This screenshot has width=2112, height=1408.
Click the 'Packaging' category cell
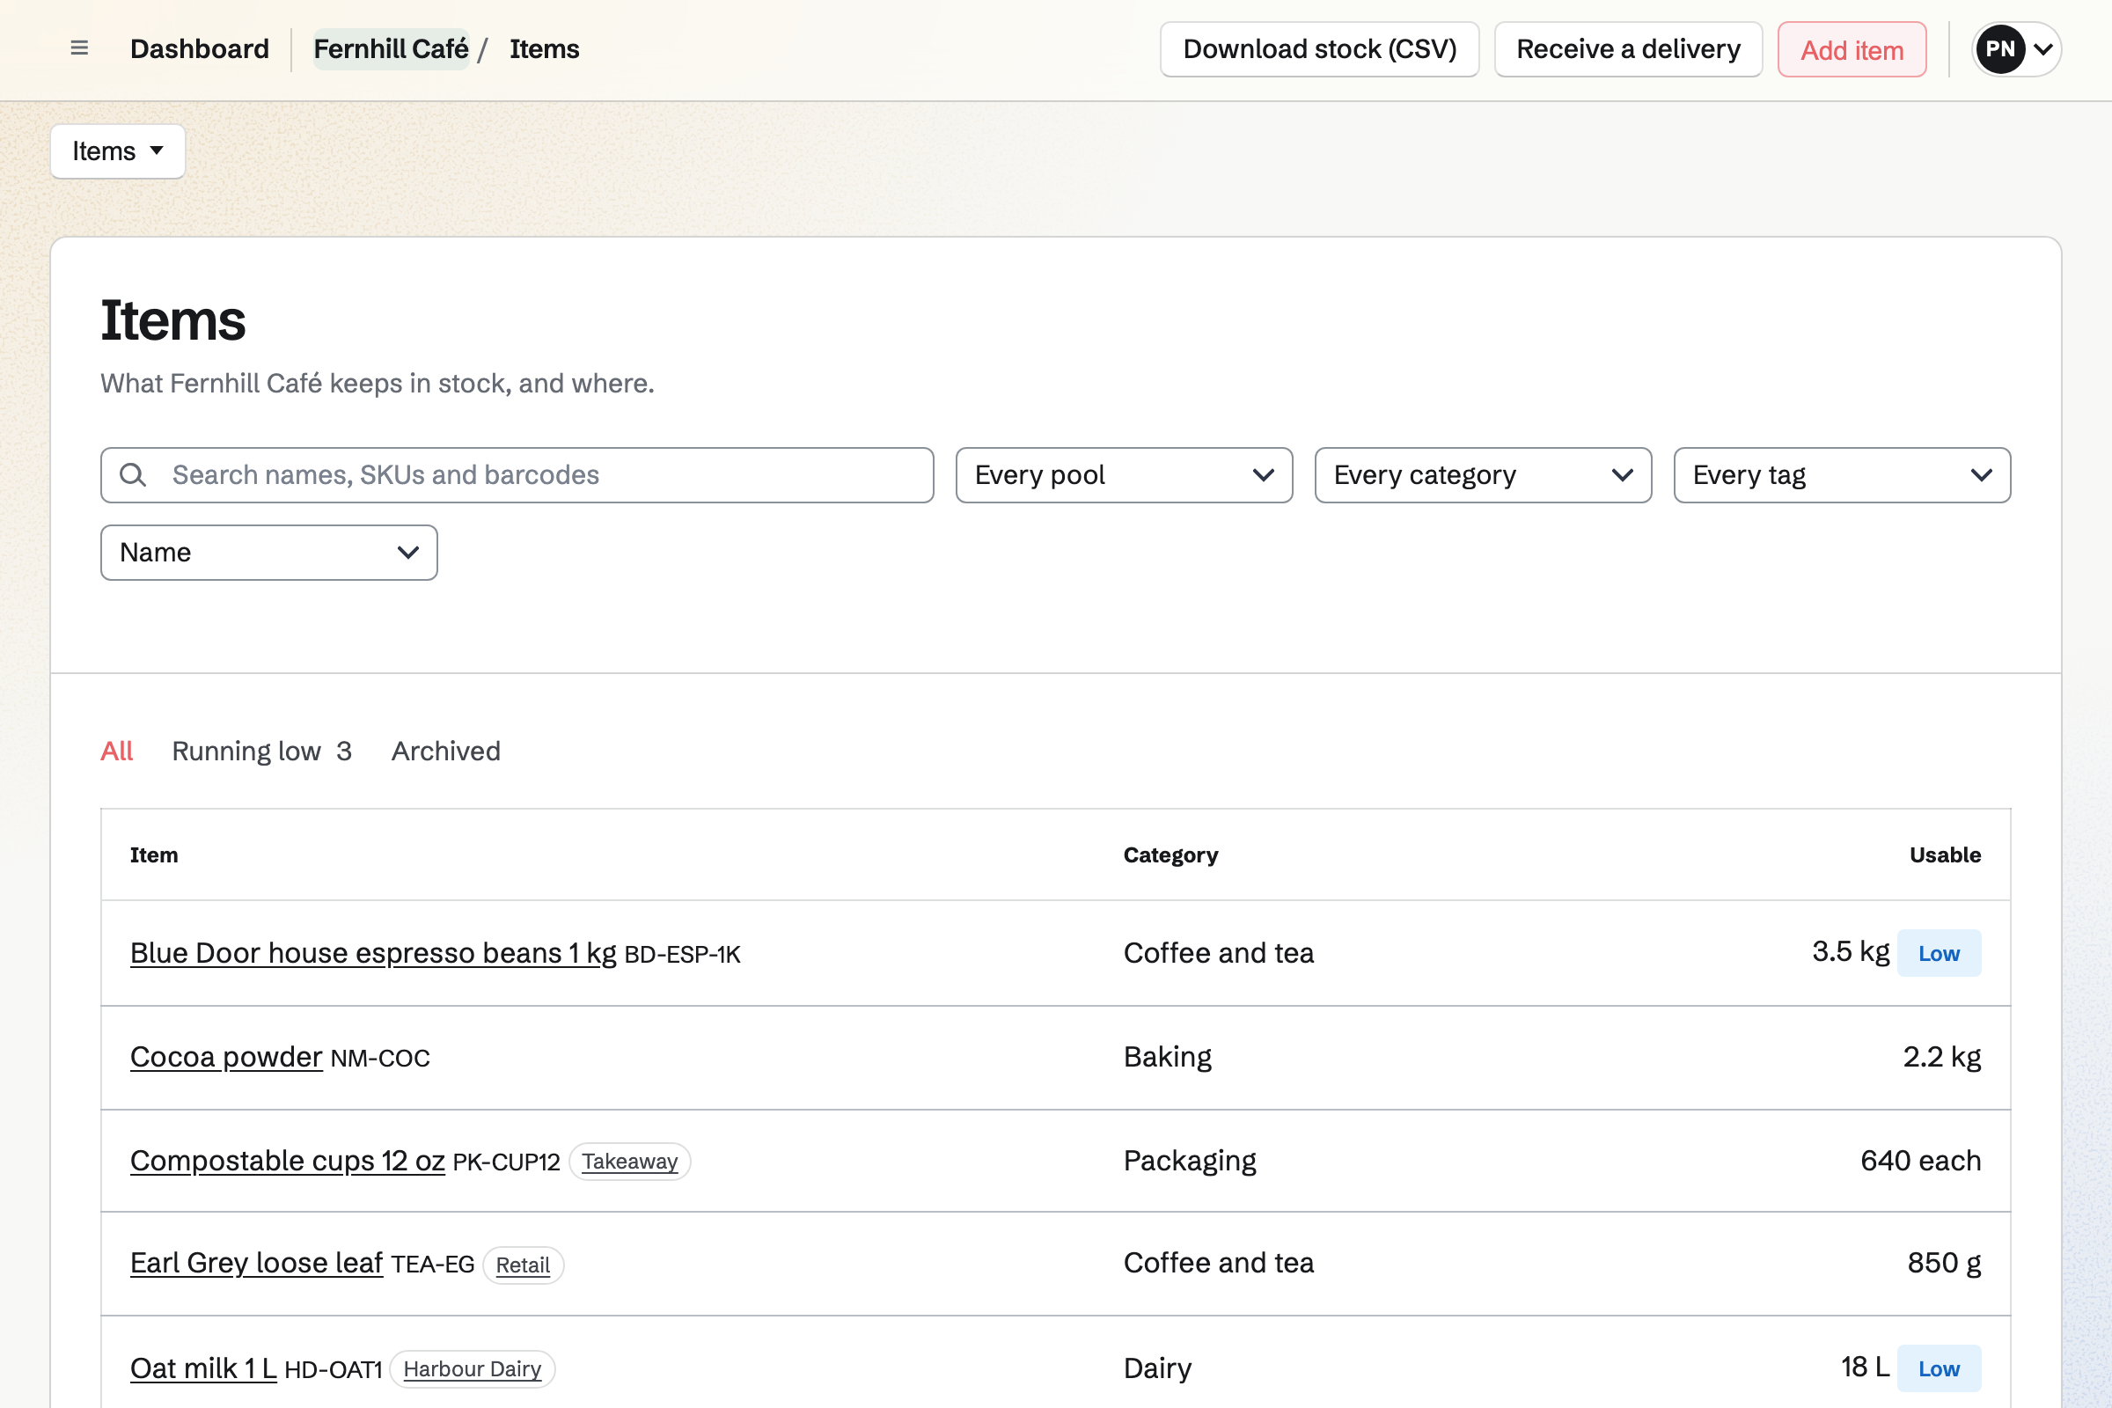(x=1190, y=1161)
